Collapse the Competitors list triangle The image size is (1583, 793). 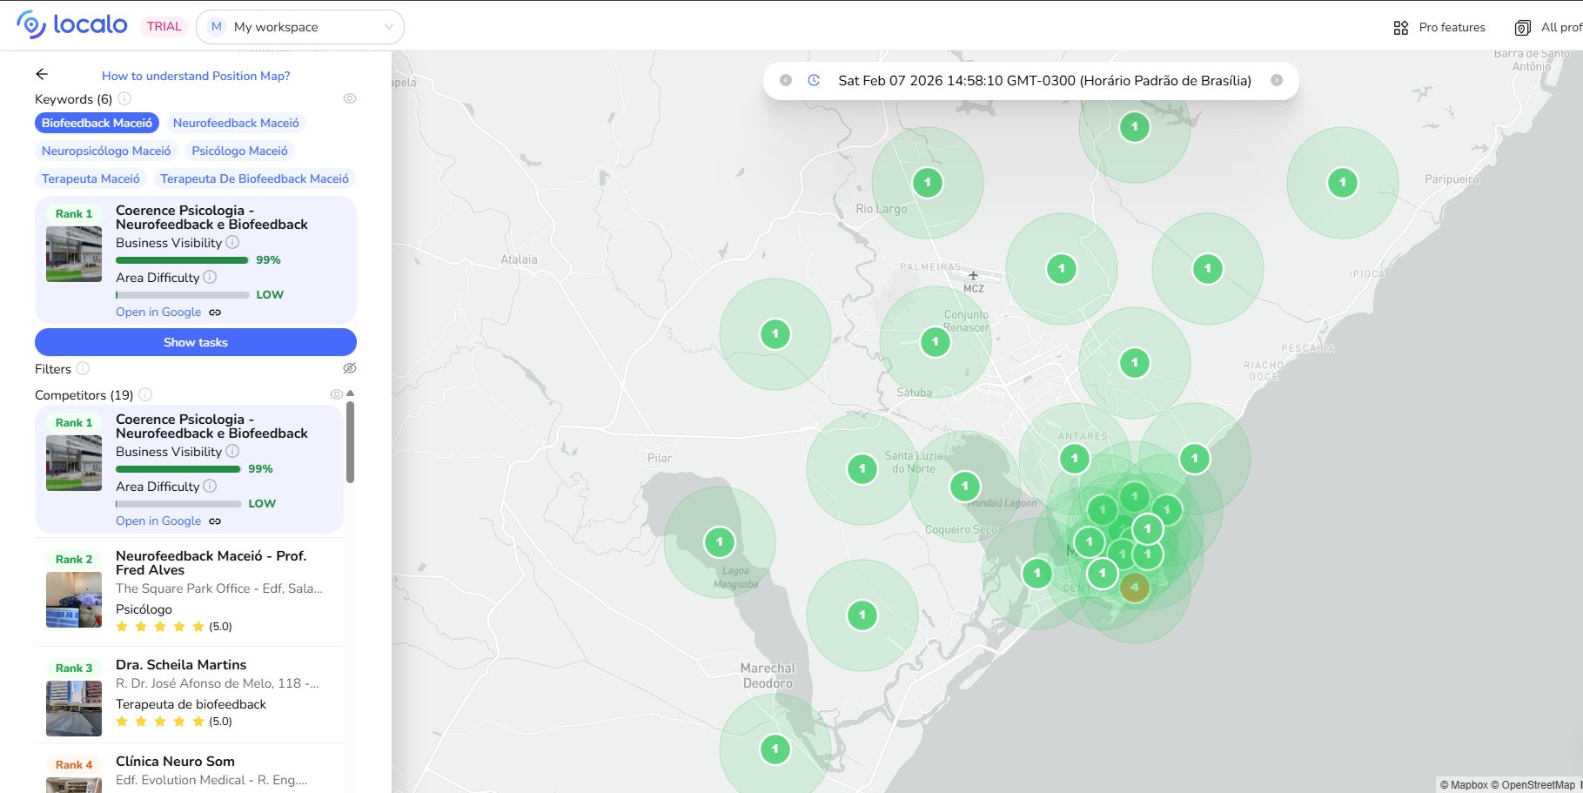351,393
